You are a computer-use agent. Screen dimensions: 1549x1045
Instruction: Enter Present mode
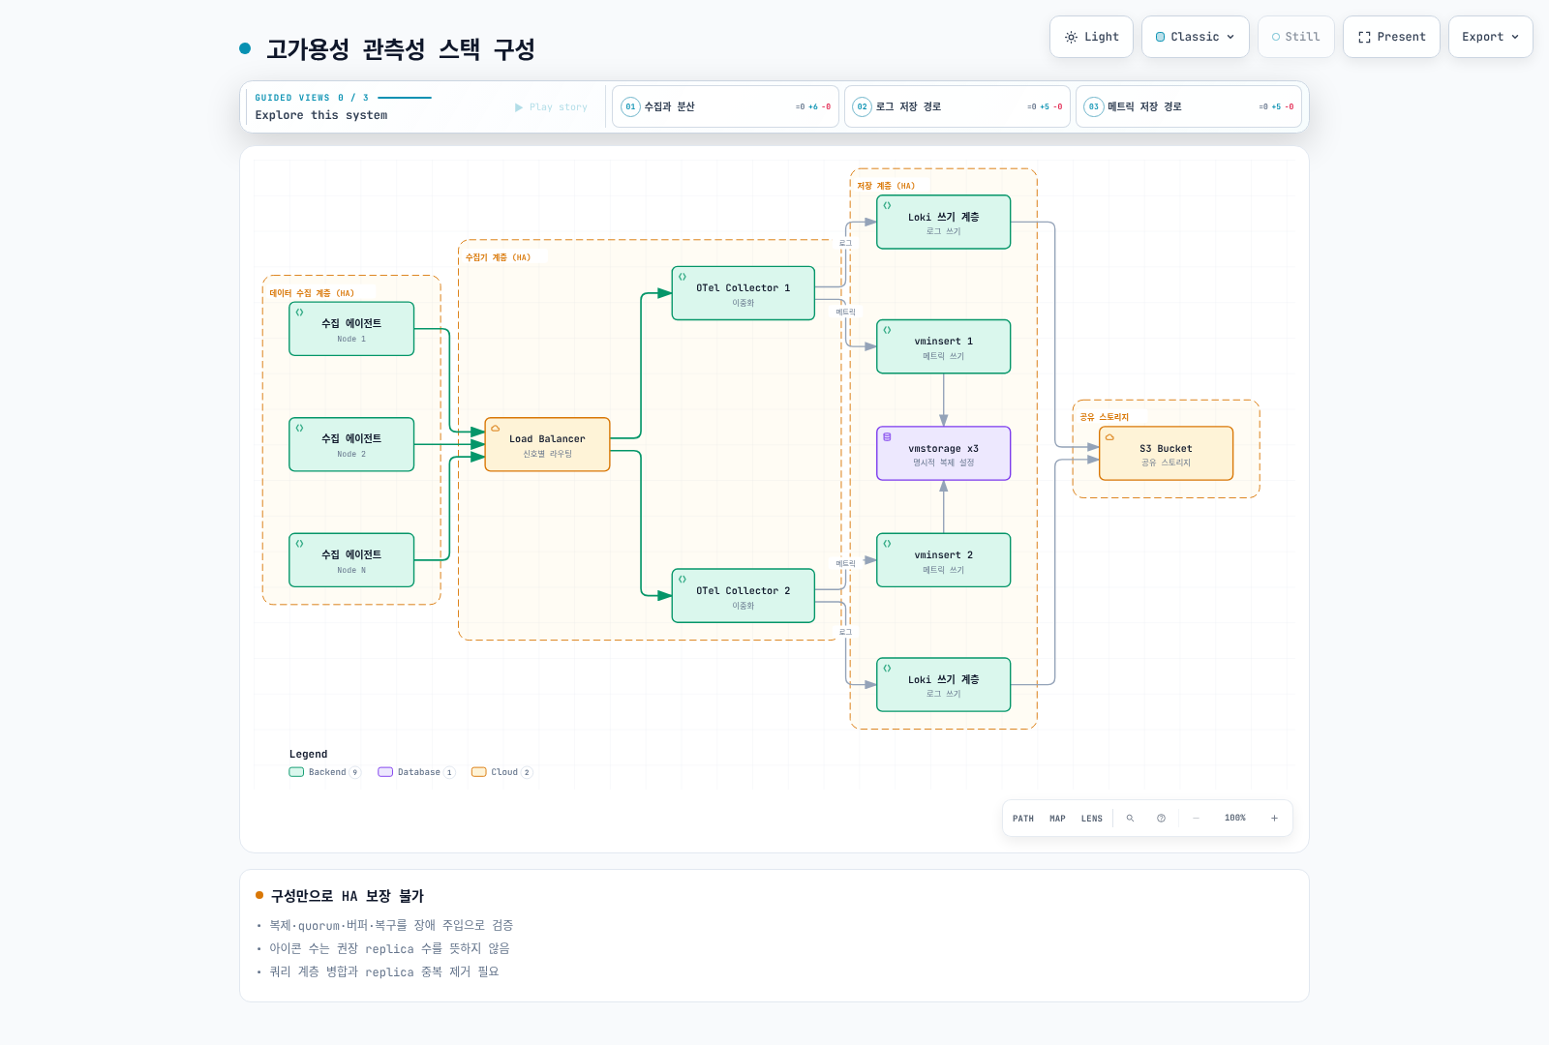[1391, 37]
